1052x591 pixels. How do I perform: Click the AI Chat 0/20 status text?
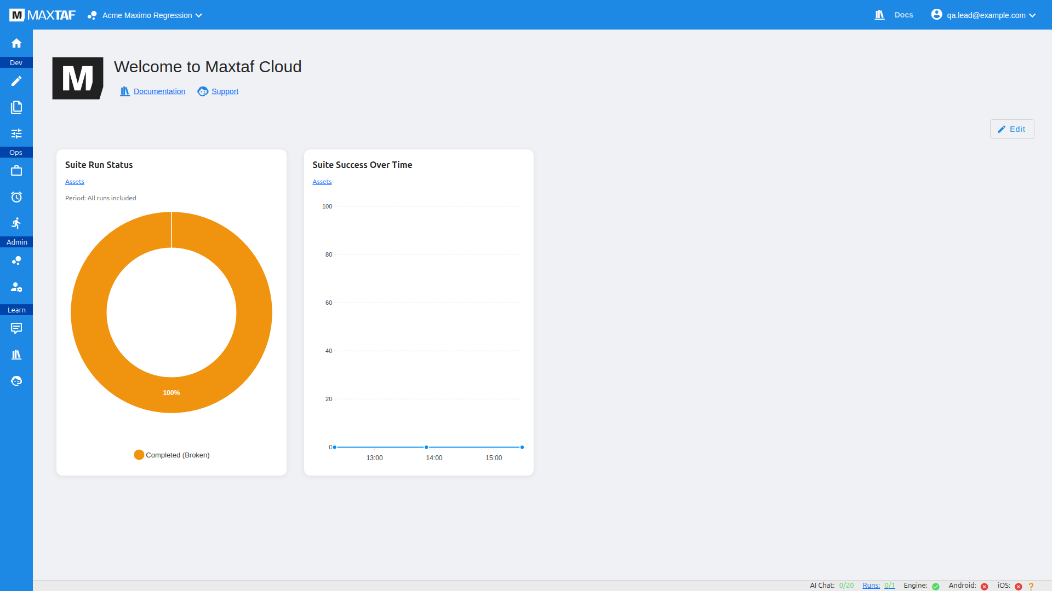coord(832,586)
